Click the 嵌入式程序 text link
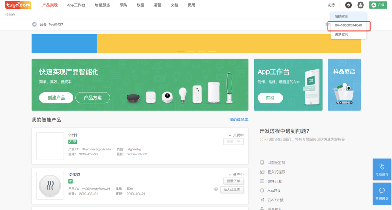Screen dimensions: 392x210 pyautogui.click(x=276, y=172)
